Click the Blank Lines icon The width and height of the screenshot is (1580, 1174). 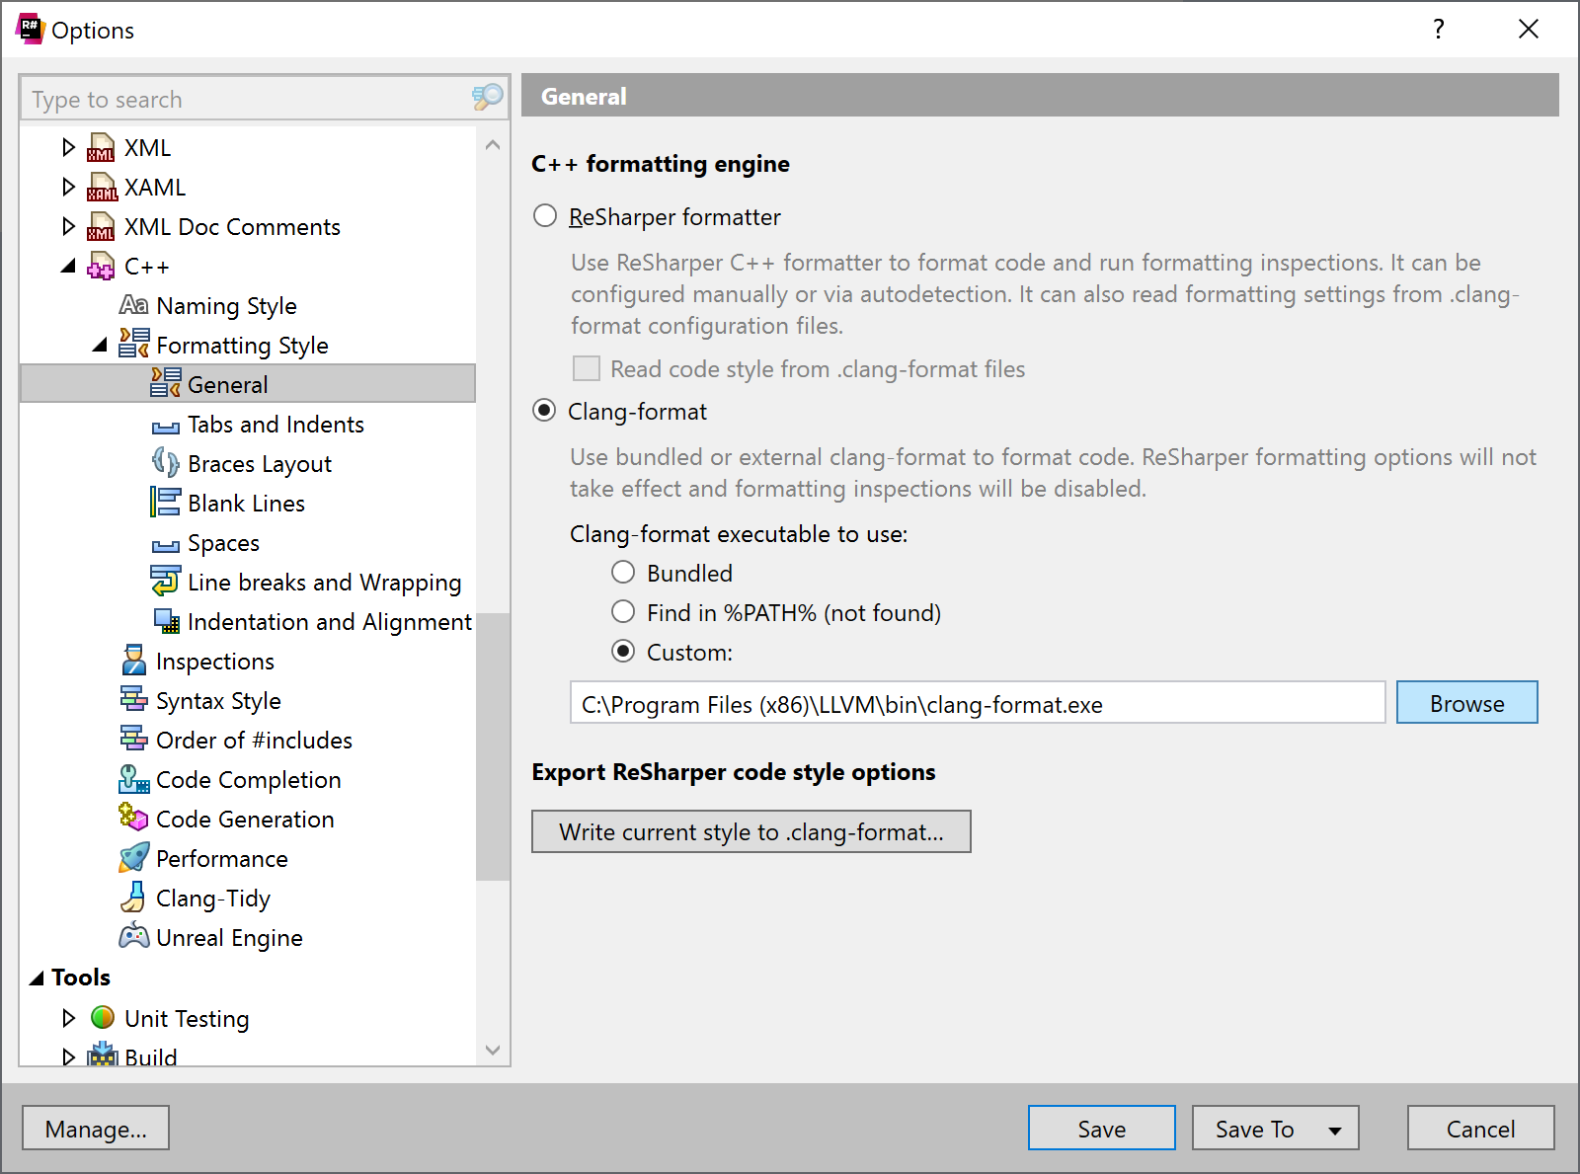[165, 503]
